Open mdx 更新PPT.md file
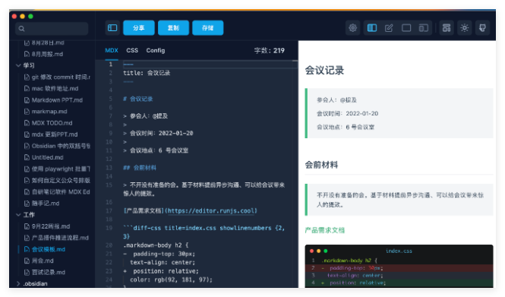505x297 pixels. [x=51, y=134]
